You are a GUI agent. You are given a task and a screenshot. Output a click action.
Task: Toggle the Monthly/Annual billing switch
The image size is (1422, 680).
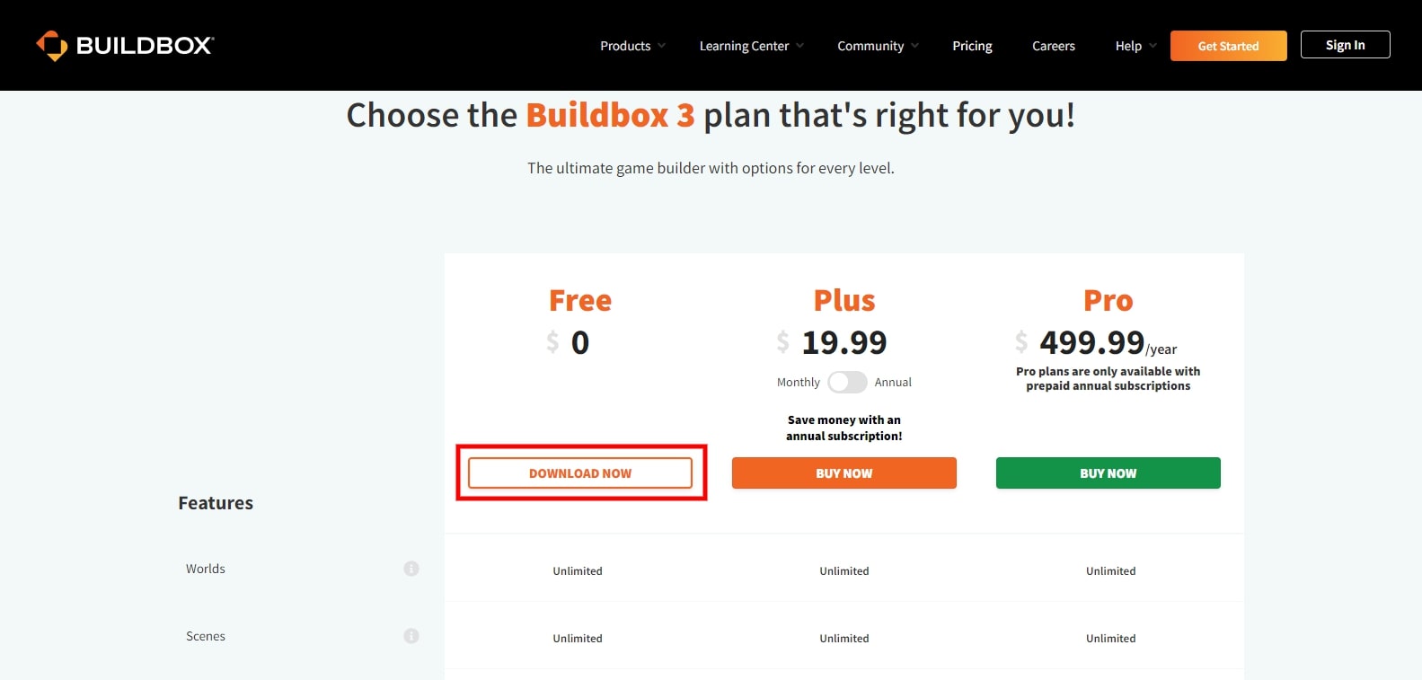coord(847,382)
